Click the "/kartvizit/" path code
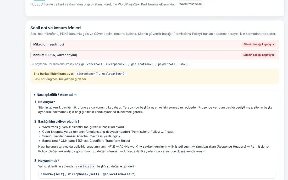The height and width of the screenshot is (180, 288). pos(85,166)
